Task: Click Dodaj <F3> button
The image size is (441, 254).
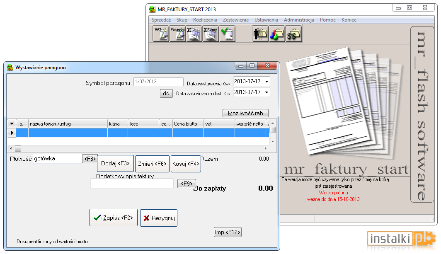Action: click(115, 164)
